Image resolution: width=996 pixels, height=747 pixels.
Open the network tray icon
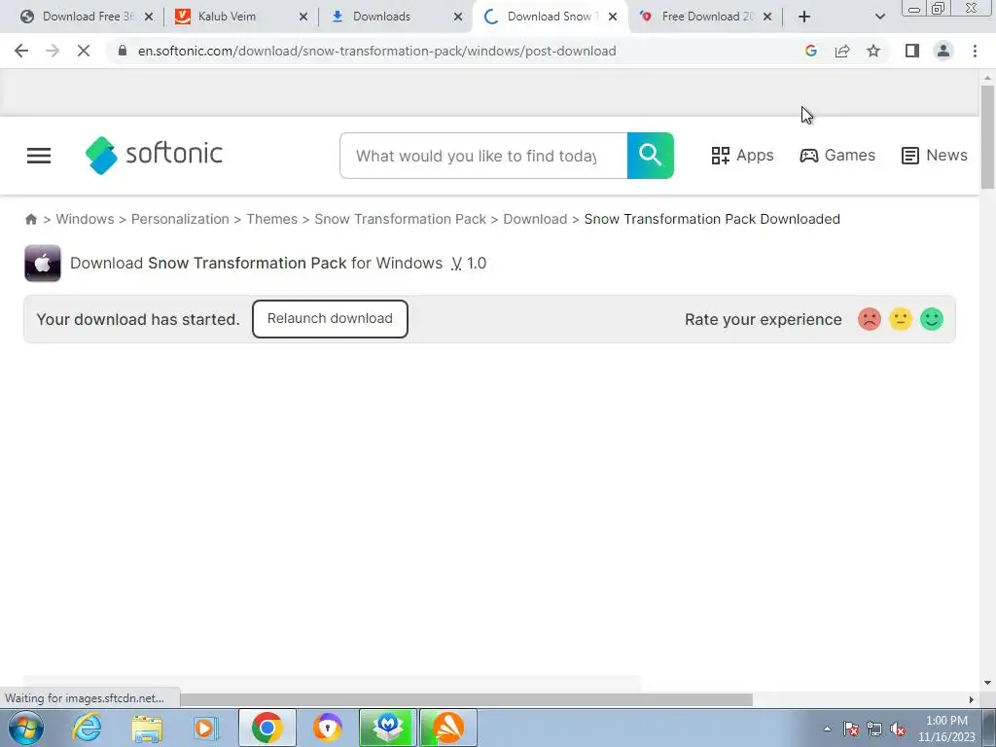click(874, 729)
